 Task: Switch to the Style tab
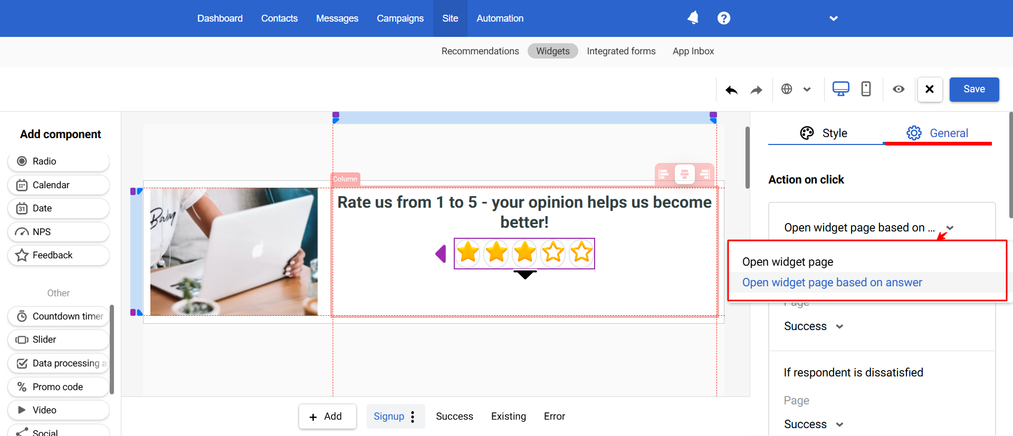tap(825, 133)
